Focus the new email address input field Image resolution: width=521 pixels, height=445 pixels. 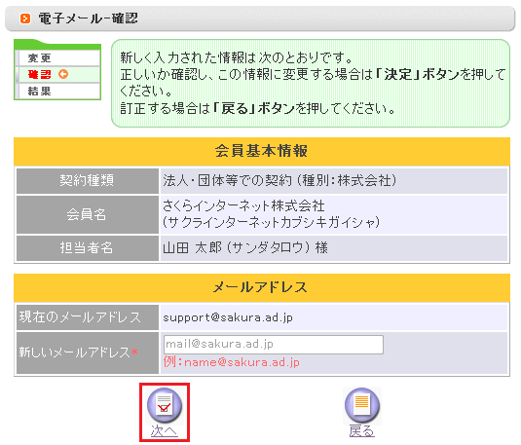pos(274,345)
